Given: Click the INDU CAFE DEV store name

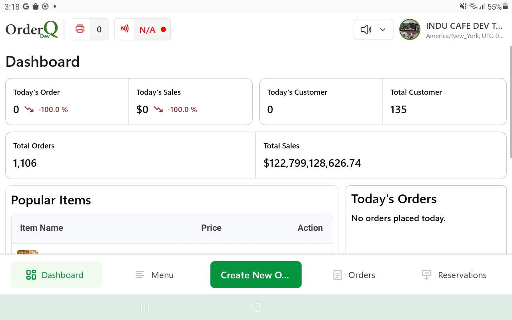Looking at the screenshot, I should point(464,26).
